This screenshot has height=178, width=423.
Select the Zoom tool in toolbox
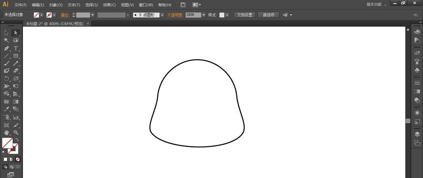coord(16,132)
